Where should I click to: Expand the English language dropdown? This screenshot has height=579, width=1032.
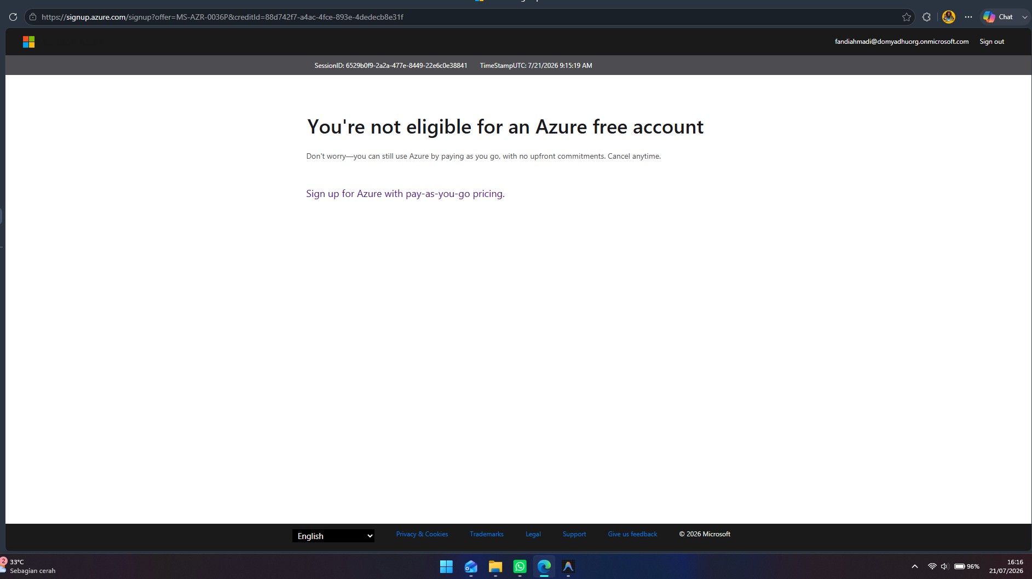click(333, 536)
